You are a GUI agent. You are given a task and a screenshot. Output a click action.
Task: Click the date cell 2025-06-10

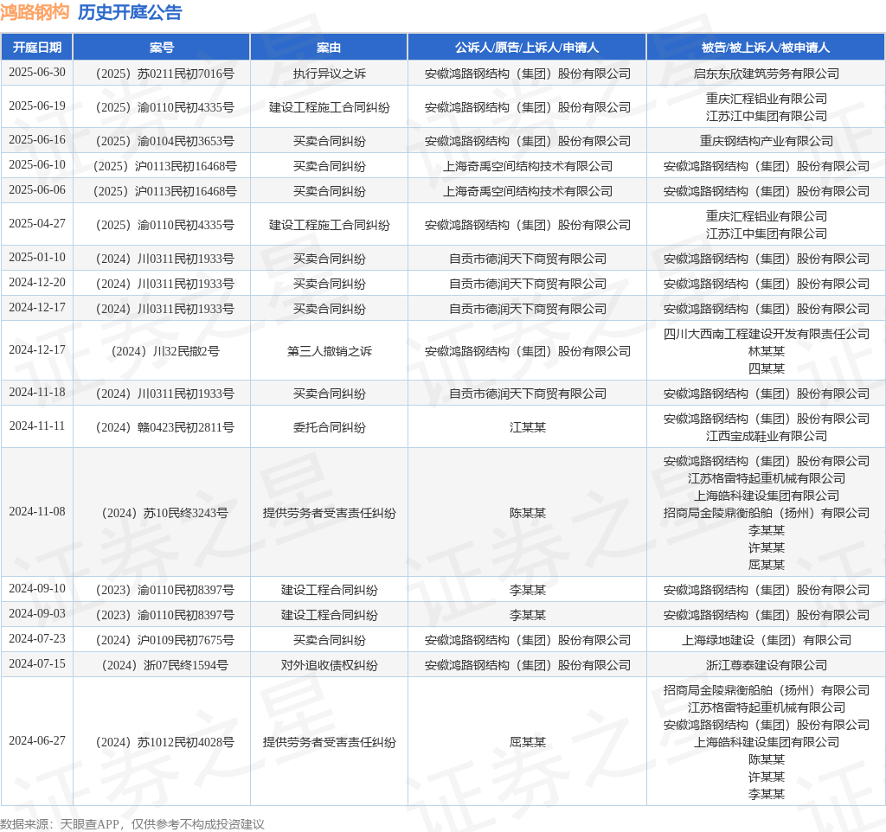click(37, 165)
